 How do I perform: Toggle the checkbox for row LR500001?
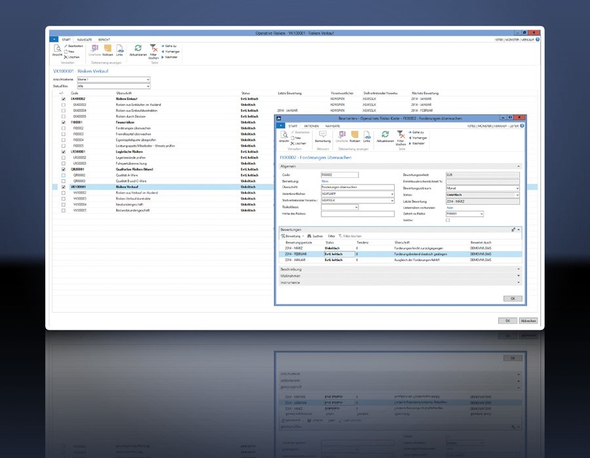click(63, 152)
